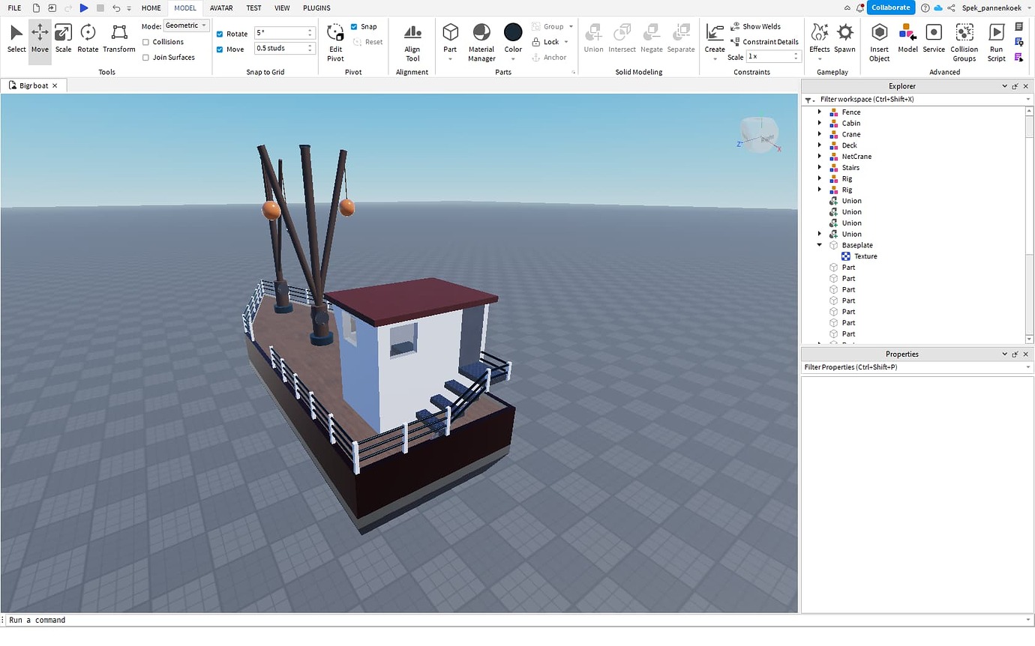Viewport: 1035px width, 646px height.
Task: Select the Move tool
Action: tap(40, 37)
